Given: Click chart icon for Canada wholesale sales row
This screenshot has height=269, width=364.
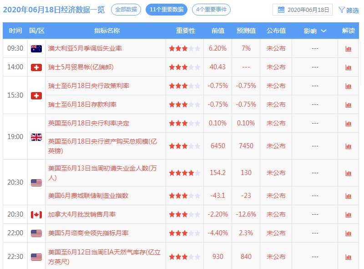Looking at the screenshot, I should [x=349, y=214].
